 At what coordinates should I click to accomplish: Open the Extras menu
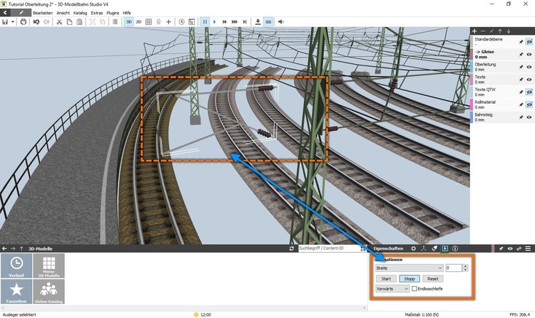pyautogui.click(x=97, y=13)
